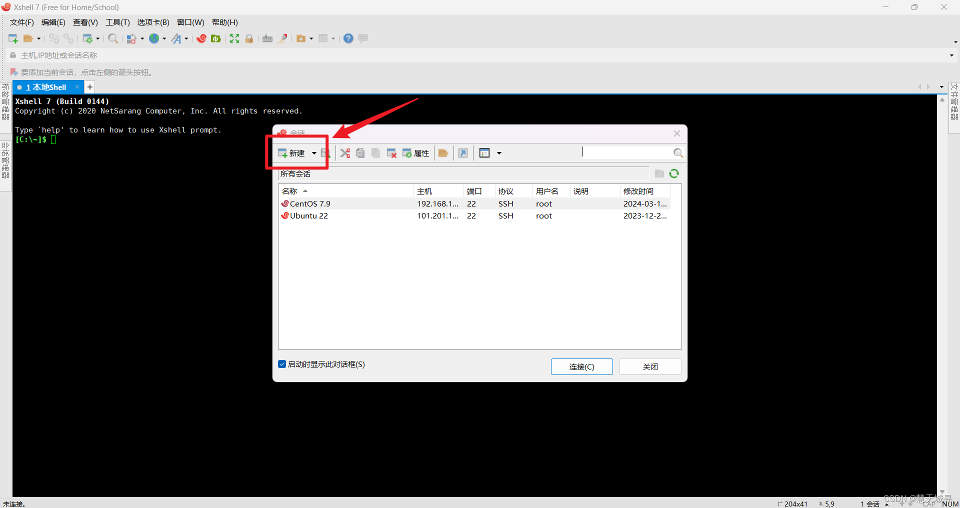Launch Xftp via green folder icon
The height and width of the screenshot is (508, 960).
click(x=216, y=38)
